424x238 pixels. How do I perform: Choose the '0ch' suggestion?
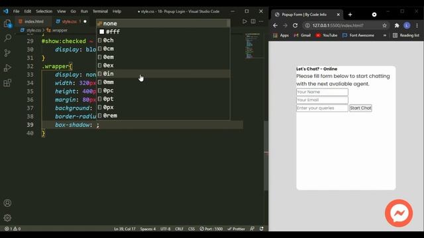[x=164, y=40]
